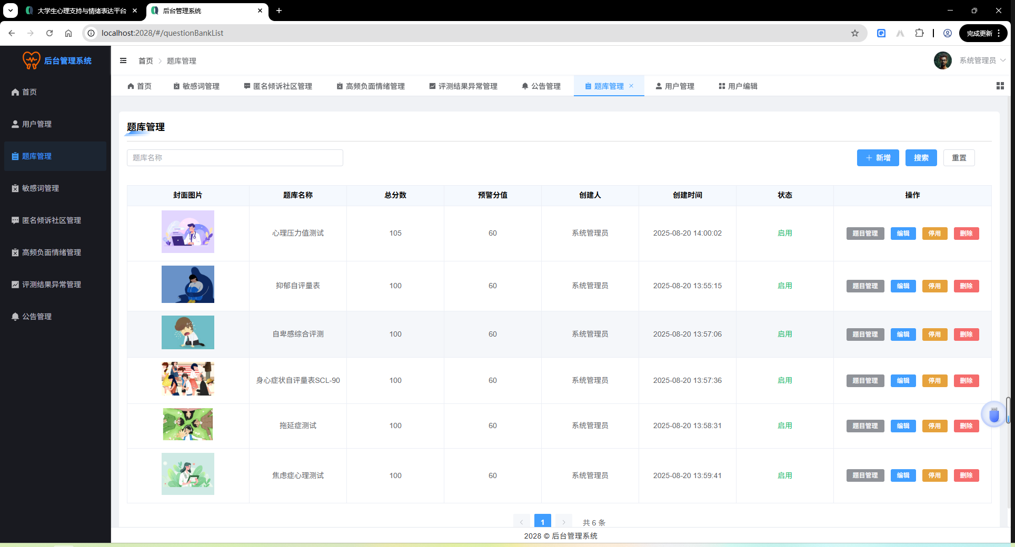Bookmark this page with the star icon
The image size is (1015, 547).
[855, 33]
